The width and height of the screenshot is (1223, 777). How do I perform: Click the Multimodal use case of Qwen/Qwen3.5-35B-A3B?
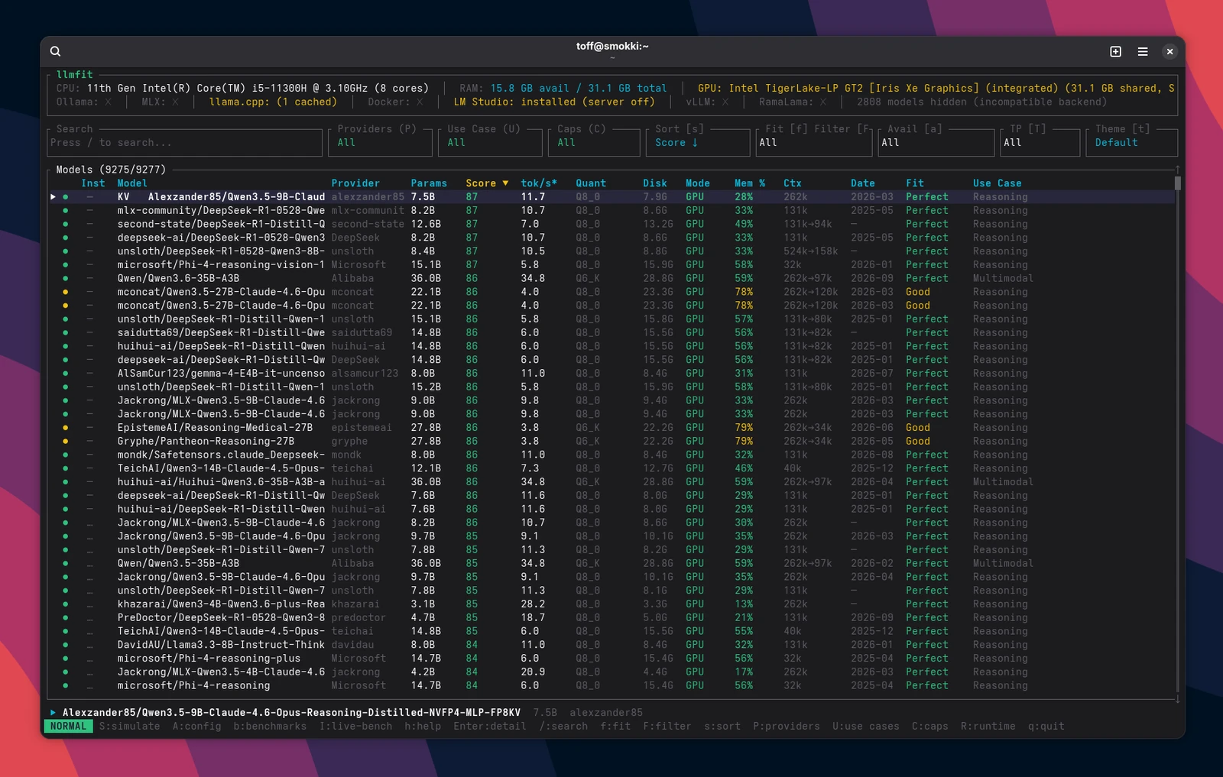1004,564
